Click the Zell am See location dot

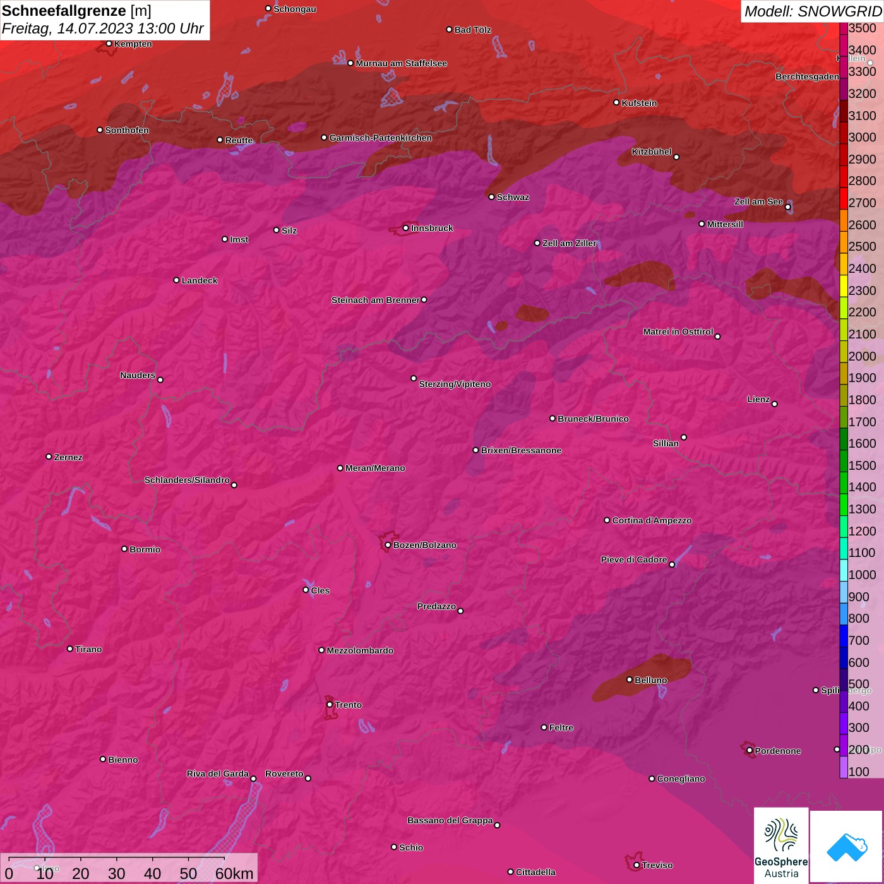click(x=787, y=207)
